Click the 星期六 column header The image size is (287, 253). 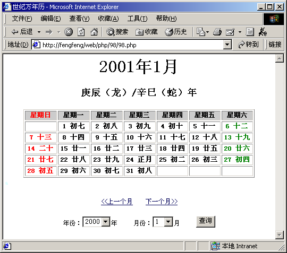click(237, 115)
